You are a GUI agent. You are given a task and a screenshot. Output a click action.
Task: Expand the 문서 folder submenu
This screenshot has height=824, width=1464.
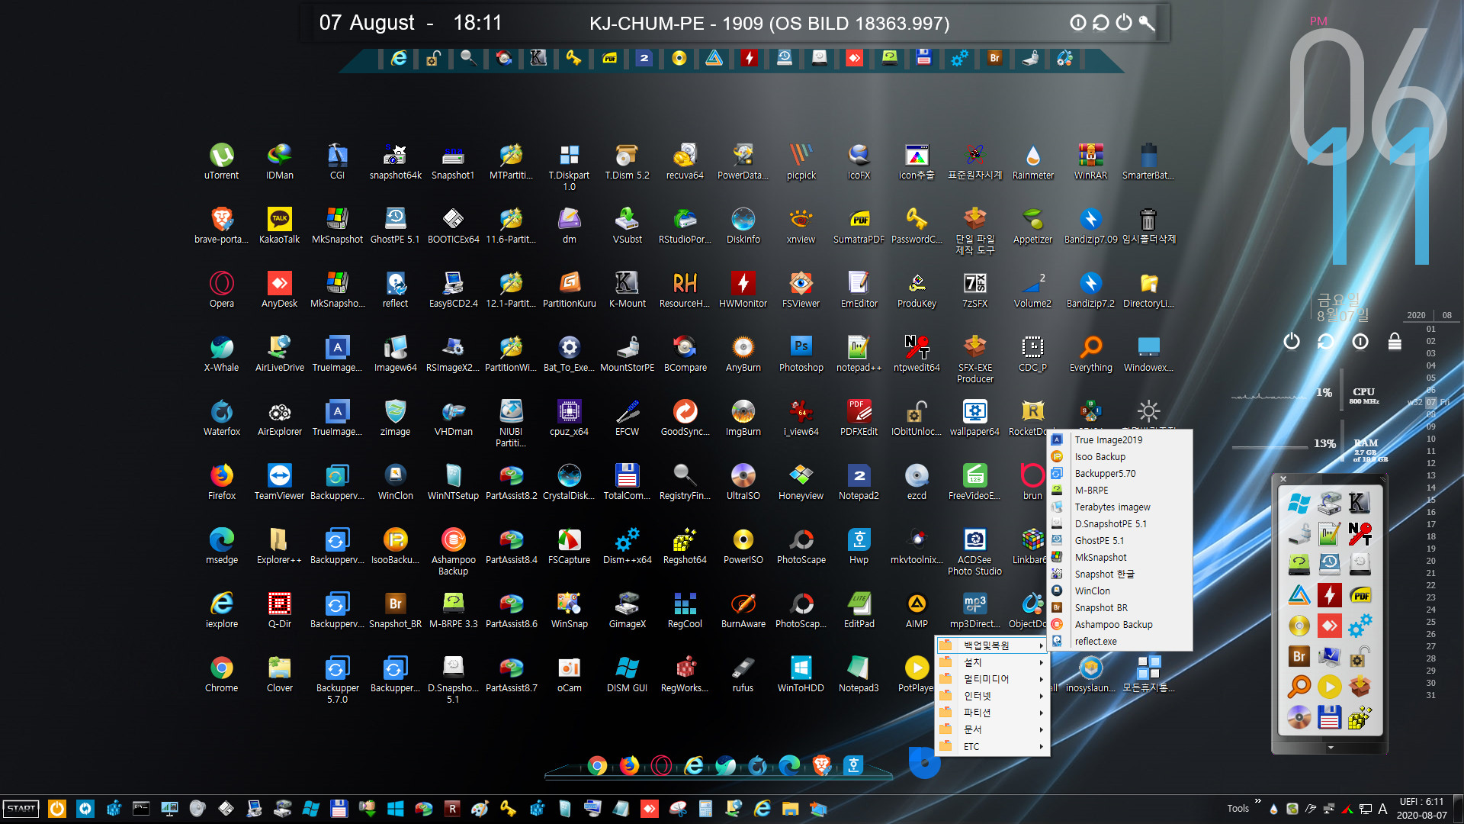point(992,729)
